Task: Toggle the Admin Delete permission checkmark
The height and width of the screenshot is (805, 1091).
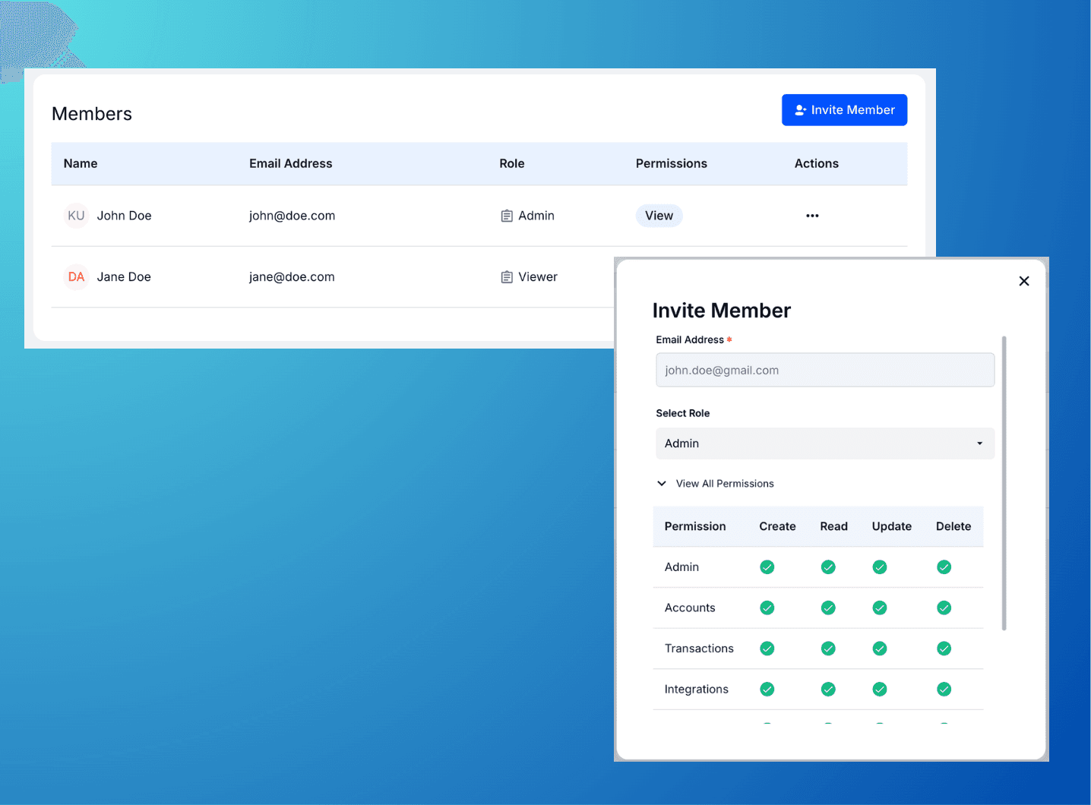Action: tap(944, 567)
